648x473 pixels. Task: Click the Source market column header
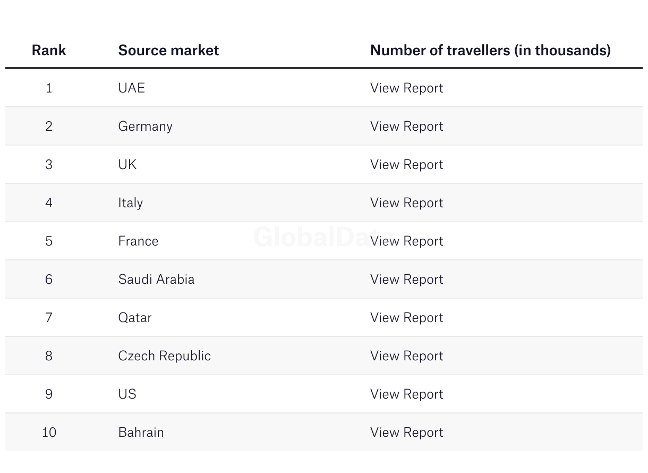point(168,50)
